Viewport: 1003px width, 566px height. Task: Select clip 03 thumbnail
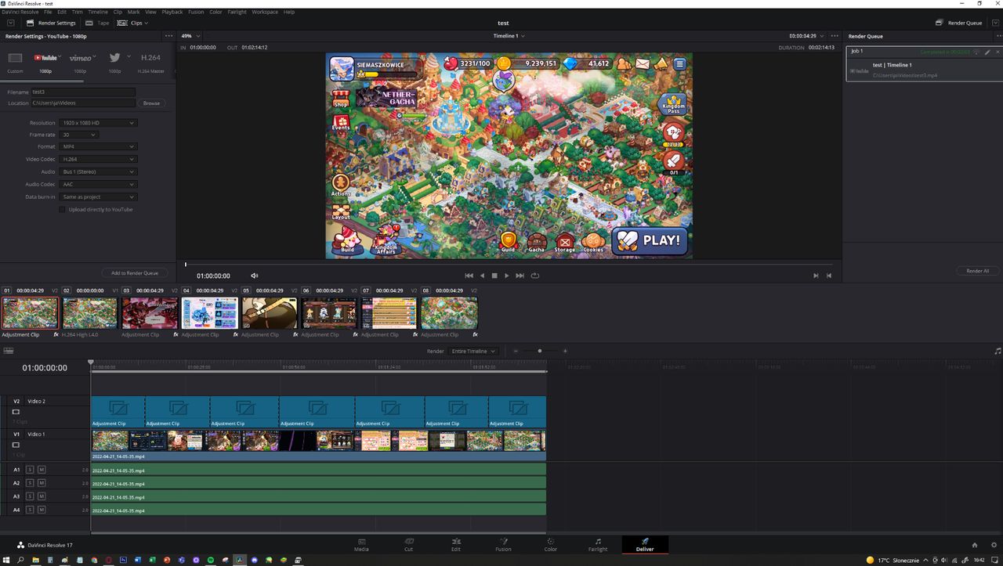point(150,312)
